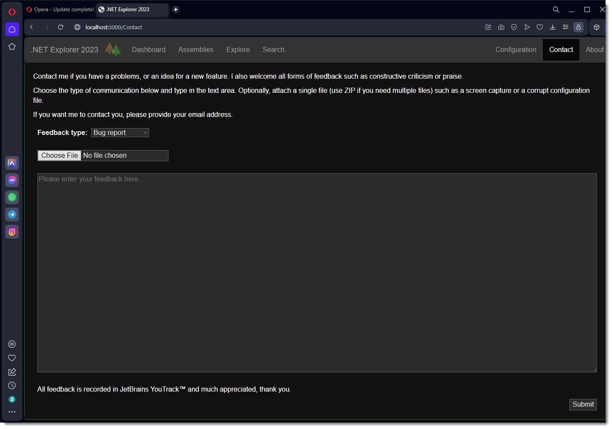Open the Explore menu item
This screenshot has height=429, width=612.
tap(238, 50)
